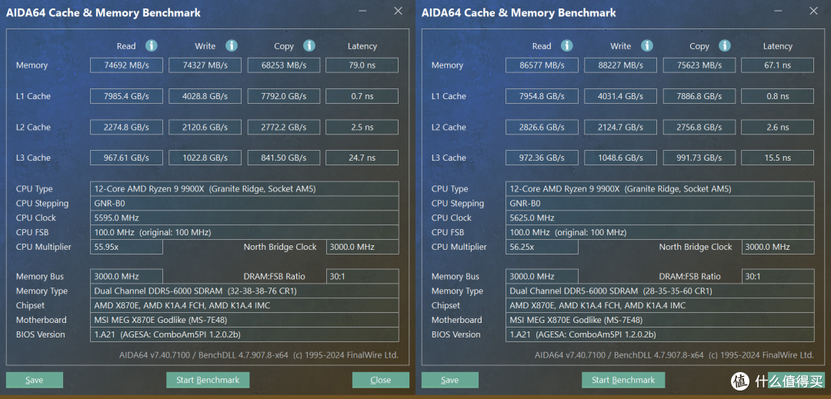831x399 pixels.
Task: Select the memory copy value 68253 MB/s
Action: pyautogui.click(x=283, y=65)
